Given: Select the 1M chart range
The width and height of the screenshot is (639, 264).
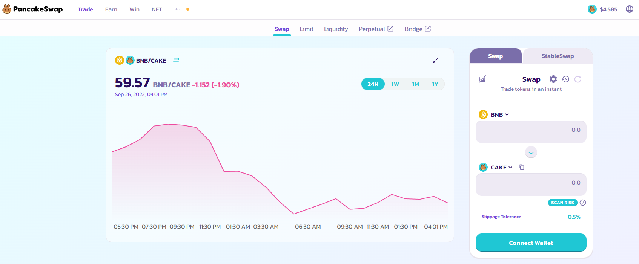Looking at the screenshot, I should pyautogui.click(x=416, y=84).
